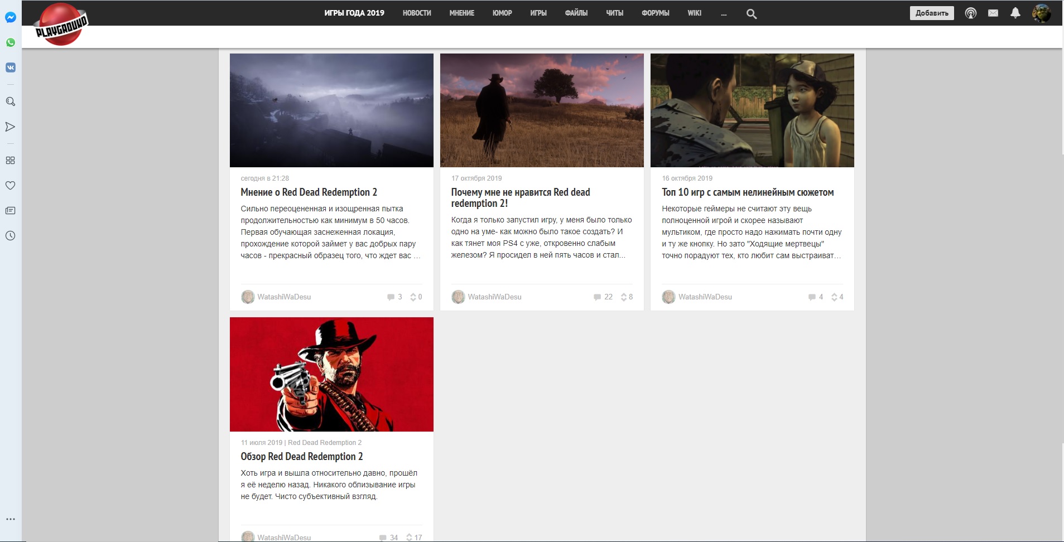Open the Walking Dead article thumbnail

(752, 110)
